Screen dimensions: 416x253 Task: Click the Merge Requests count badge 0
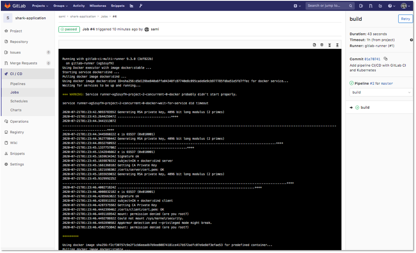48,63
